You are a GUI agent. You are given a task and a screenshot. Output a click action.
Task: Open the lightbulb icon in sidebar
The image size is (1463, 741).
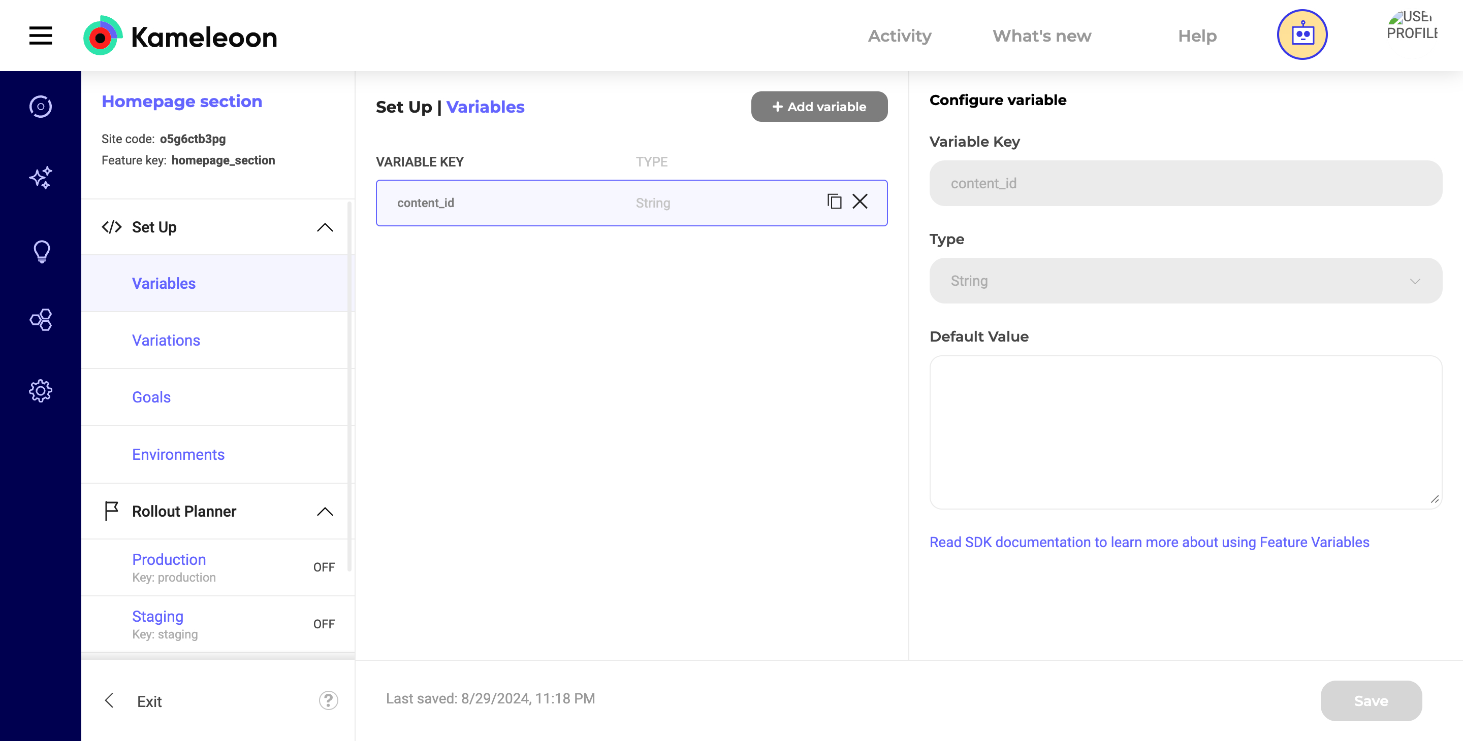(x=42, y=251)
